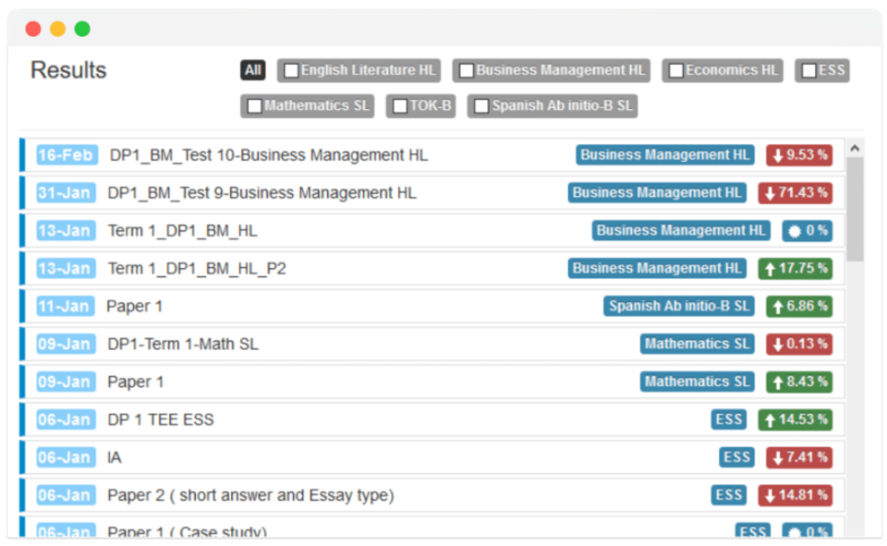Click the red 0.13 % decrease badge
Screen dimensions: 887x546
[799, 344]
